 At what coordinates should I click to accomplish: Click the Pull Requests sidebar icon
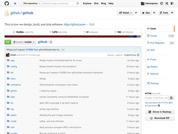pos(148,43)
